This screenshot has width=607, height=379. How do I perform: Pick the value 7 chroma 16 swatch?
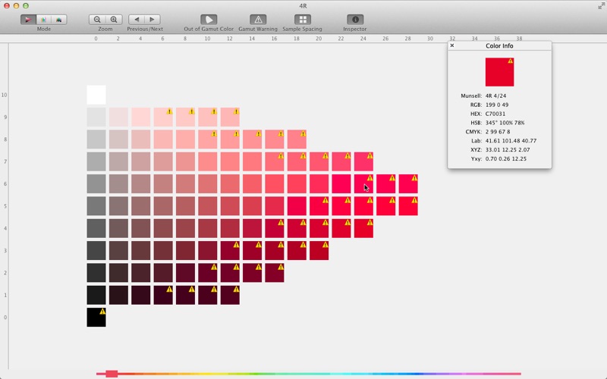click(x=275, y=161)
